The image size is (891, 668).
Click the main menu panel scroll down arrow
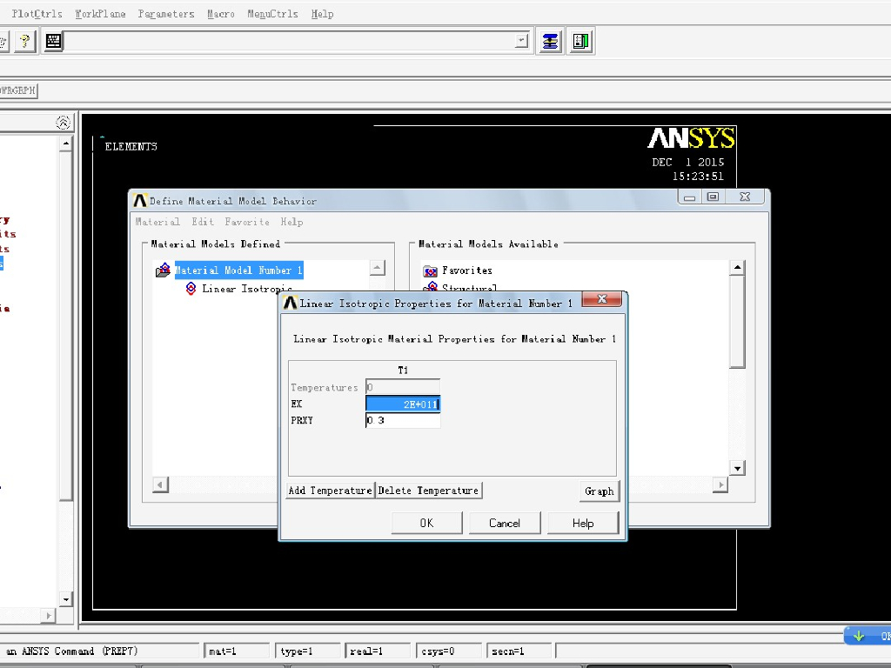[66, 599]
